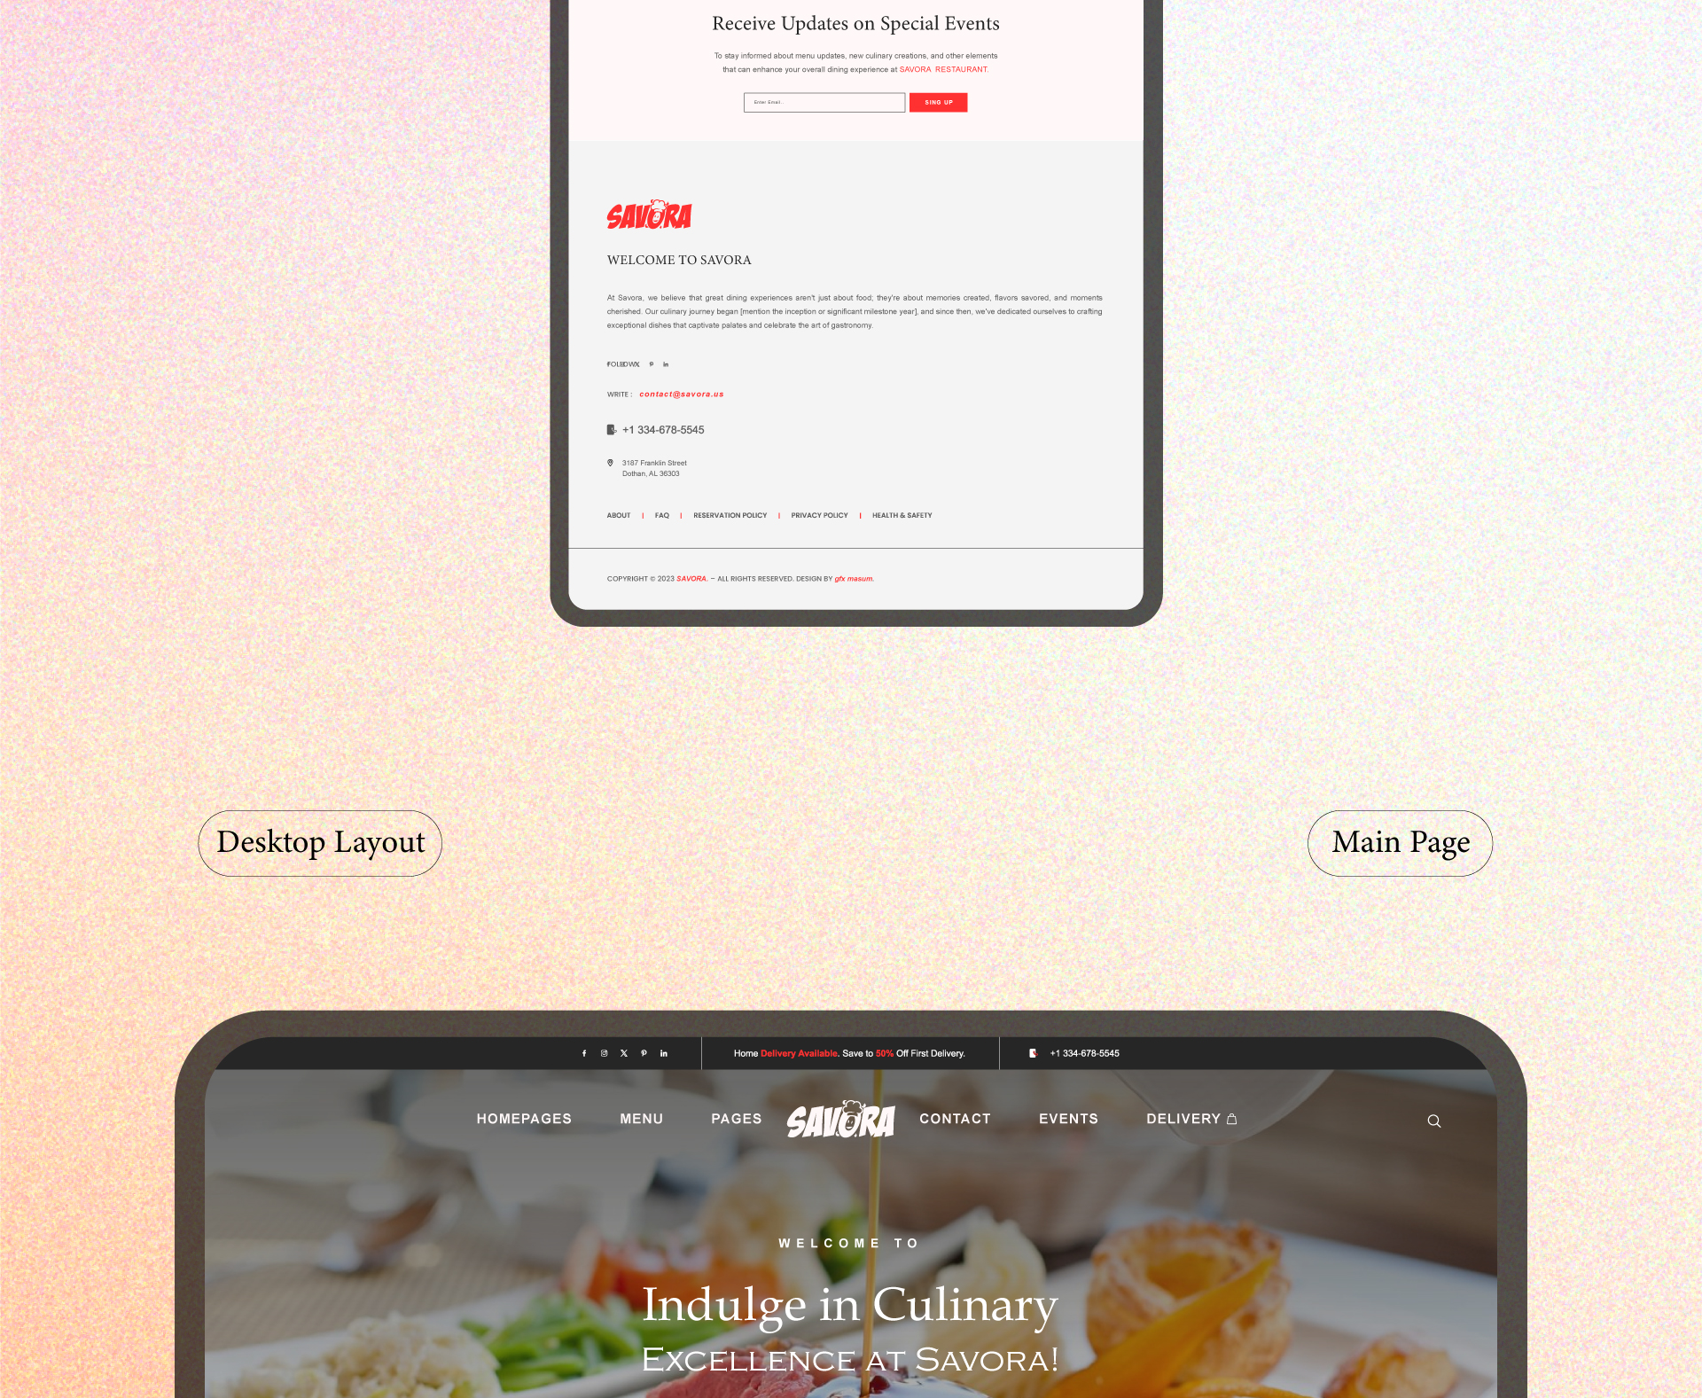Click the SIGN UP button for email updates
Image resolution: width=1702 pixels, height=1398 pixels.
(937, 102)
